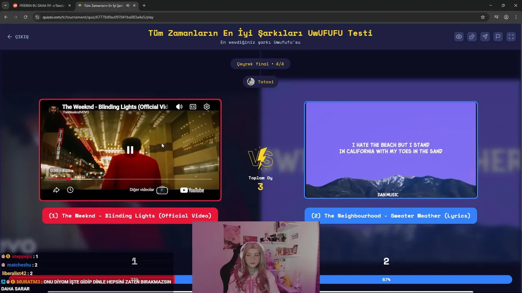This screenshot has height=293, width=522.
Task: Close the quizei tournament tab
Action: [134, 6]
